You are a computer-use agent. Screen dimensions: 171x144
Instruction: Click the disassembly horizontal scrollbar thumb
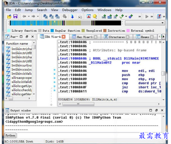[78, 104]
